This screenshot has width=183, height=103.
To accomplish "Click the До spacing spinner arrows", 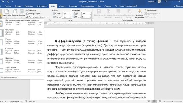I will pos(90,14).
